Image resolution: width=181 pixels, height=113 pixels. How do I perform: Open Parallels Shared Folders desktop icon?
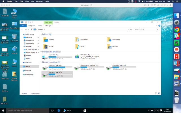[x=14, y=14]
